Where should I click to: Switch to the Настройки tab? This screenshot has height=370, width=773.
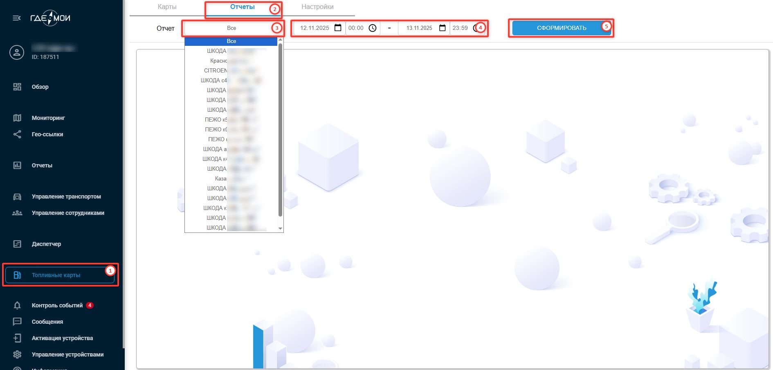(x=317, y=7)
